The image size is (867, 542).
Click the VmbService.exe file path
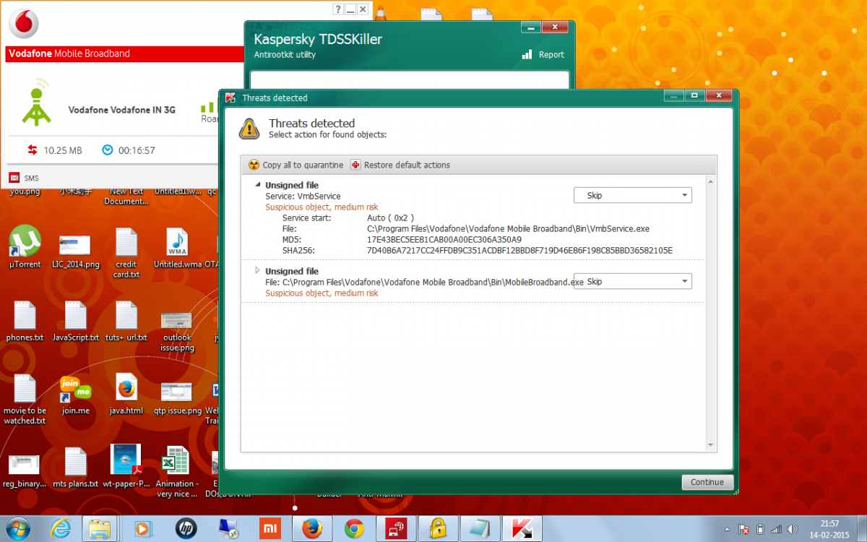[x=508, y=228]
